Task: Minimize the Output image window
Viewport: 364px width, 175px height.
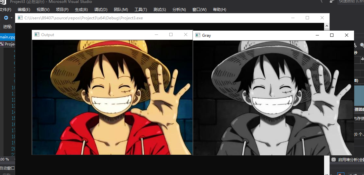Action: pos(156,34)
